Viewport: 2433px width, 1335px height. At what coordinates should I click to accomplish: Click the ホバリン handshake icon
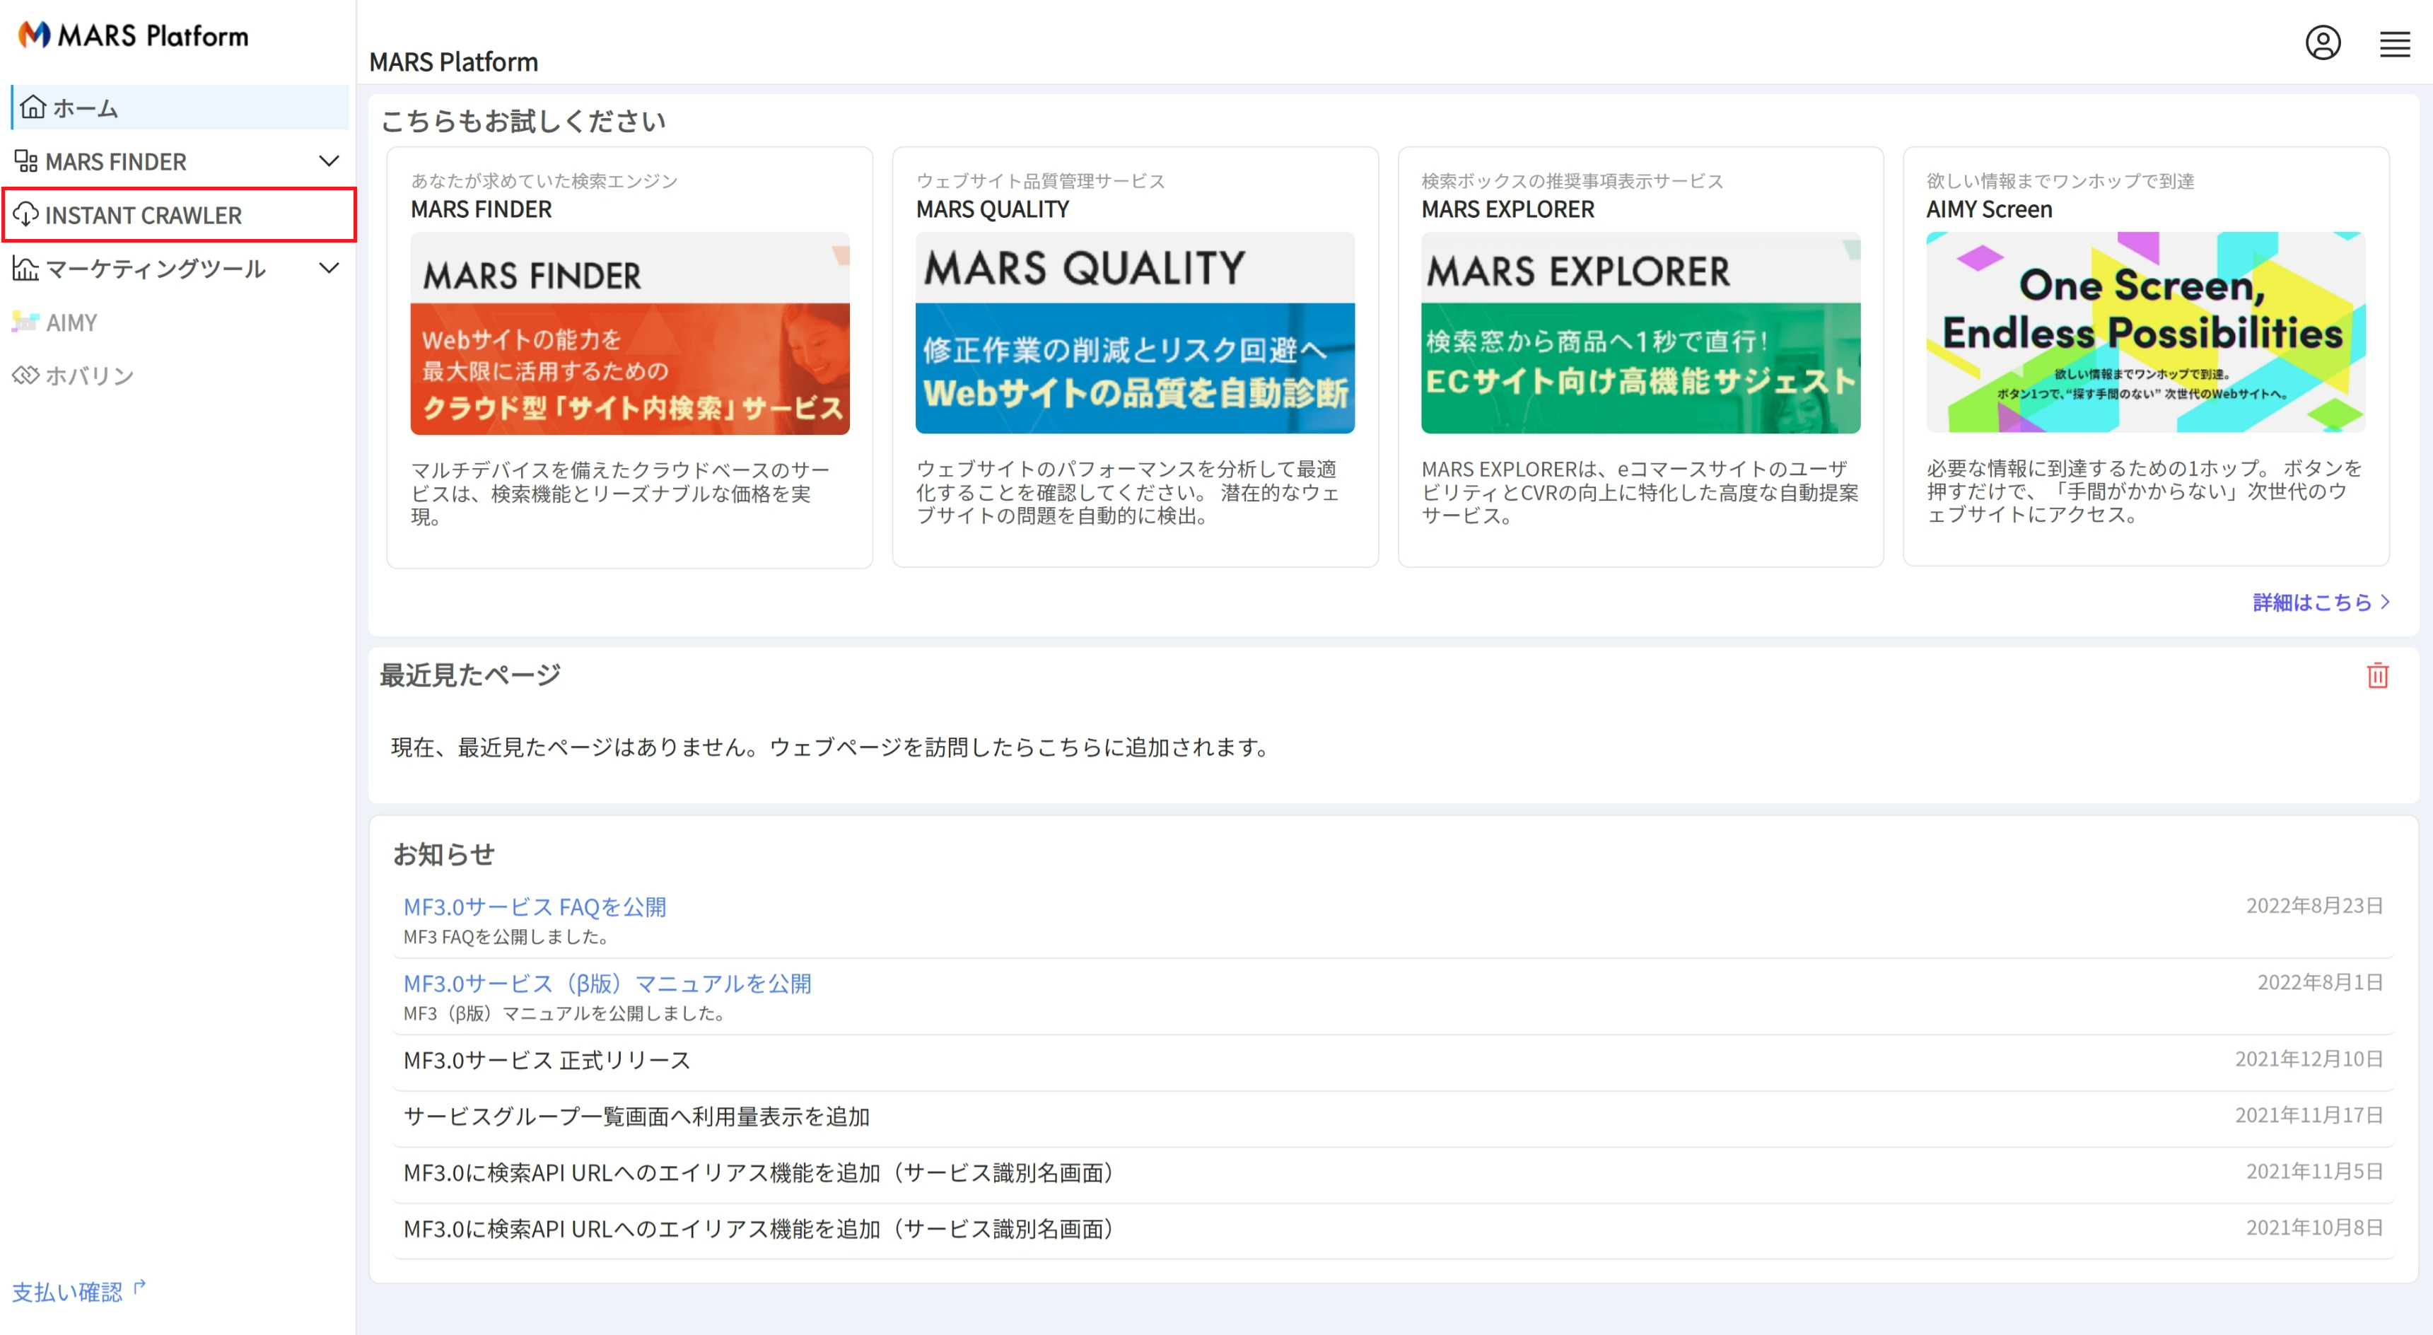coord(25,375)
